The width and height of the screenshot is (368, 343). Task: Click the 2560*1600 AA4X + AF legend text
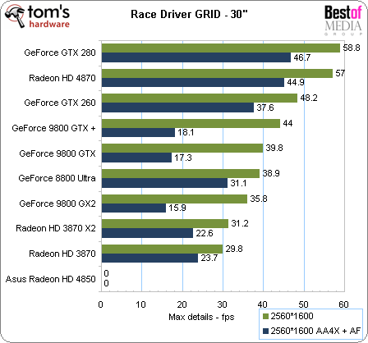tap(315, 331)
